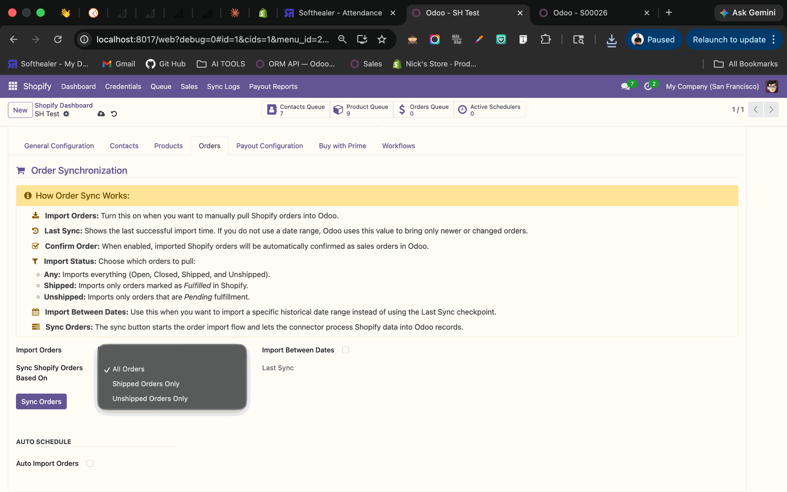
Task: Open the user avatar menu
Action: point(772,86)
